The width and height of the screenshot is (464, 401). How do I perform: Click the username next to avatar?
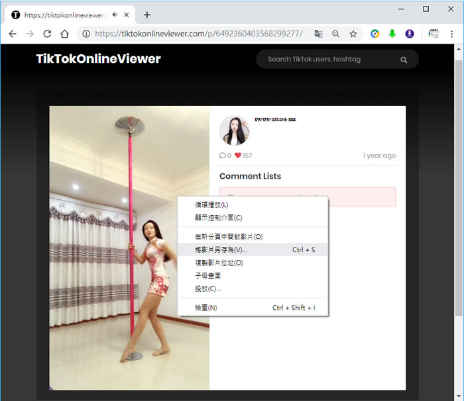coord(275,119)
